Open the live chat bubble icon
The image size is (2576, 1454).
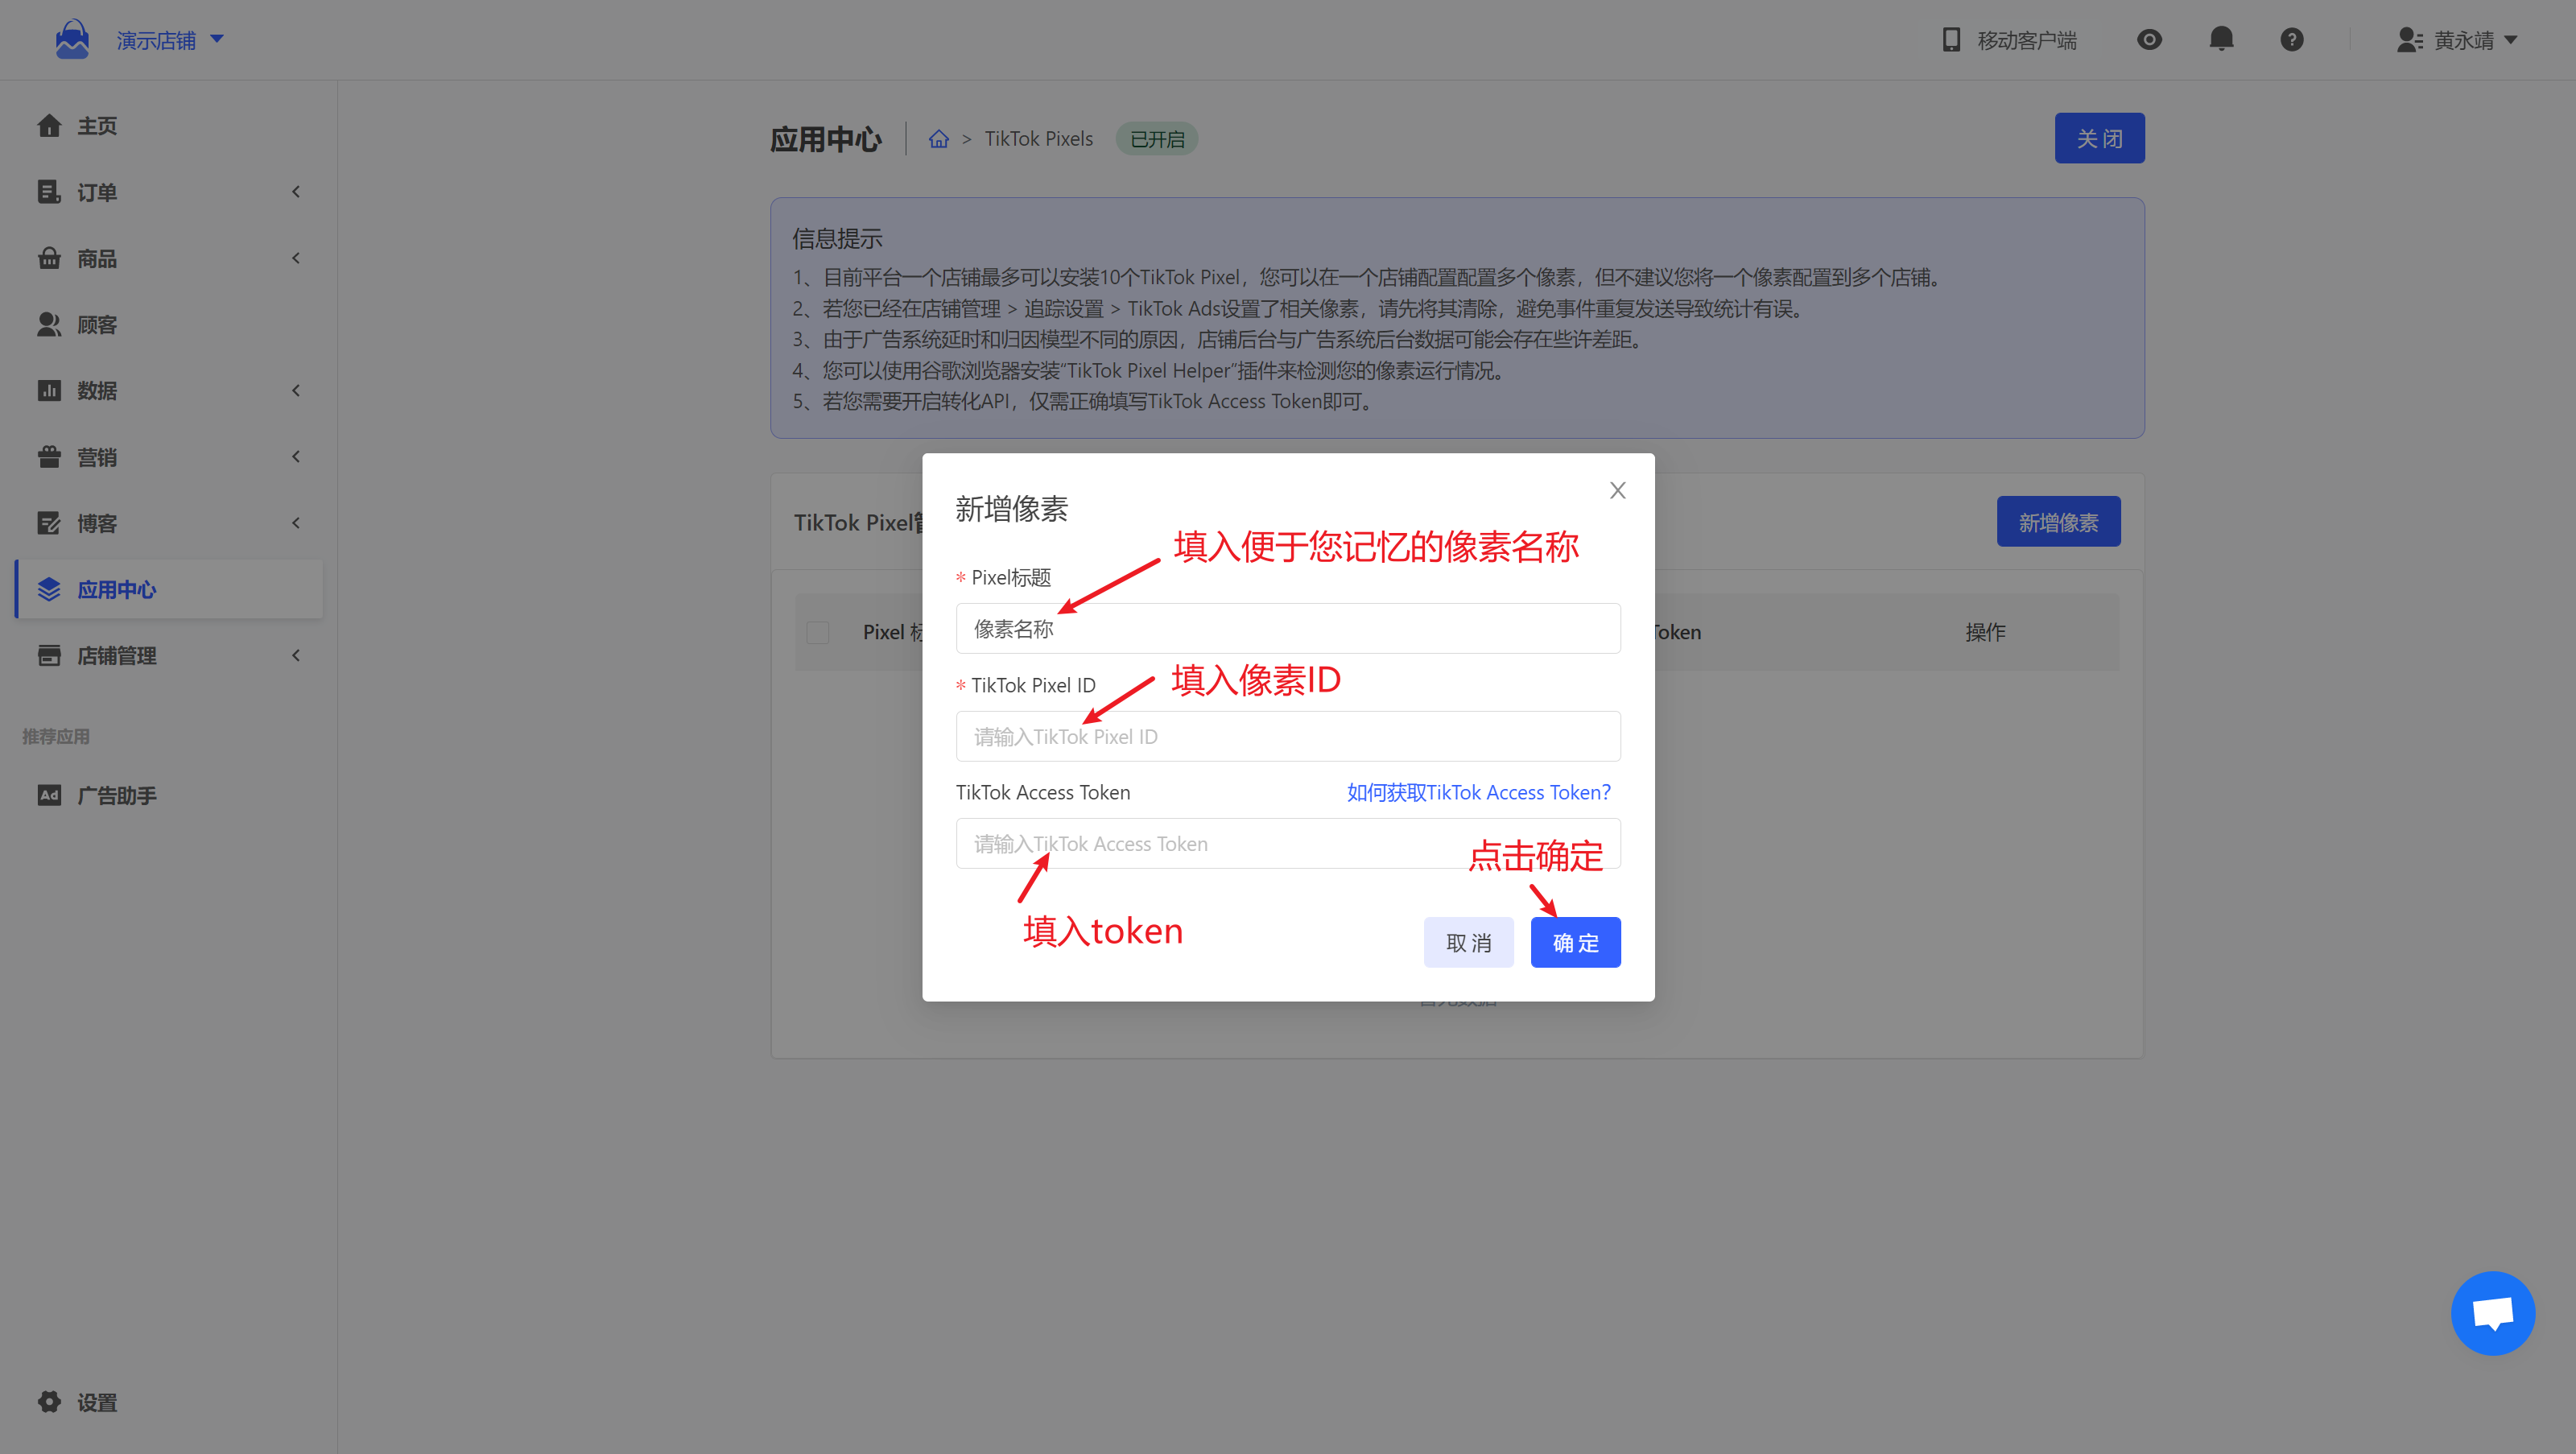[2492, 1313]
